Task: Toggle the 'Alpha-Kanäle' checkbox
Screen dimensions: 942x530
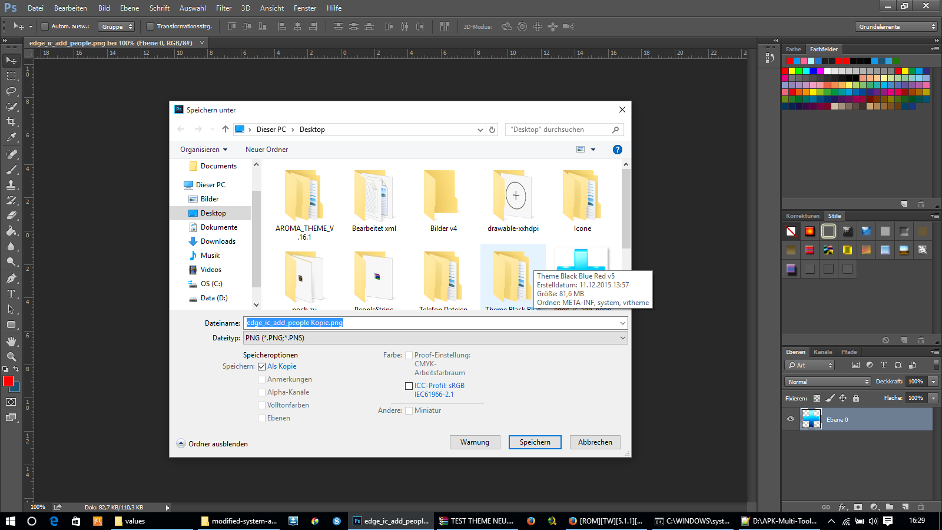Action: [261, 392]
